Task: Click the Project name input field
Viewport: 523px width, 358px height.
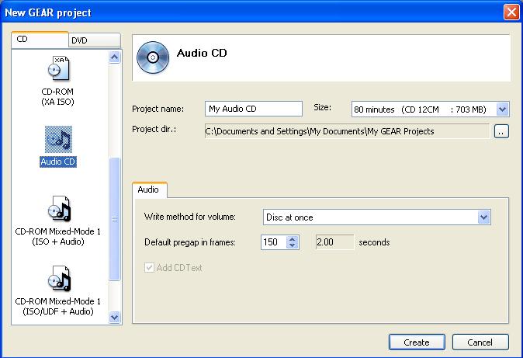Action: 253,109
